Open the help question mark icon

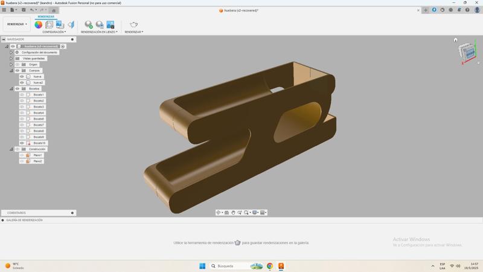pos(467,10)
